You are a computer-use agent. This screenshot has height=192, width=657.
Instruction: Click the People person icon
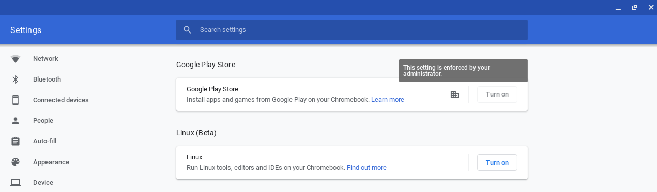click(x=16, y=121)
